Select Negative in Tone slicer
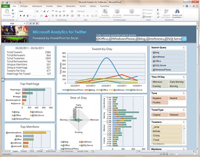This screenshot has height=157, width=200. coord(159,98)
